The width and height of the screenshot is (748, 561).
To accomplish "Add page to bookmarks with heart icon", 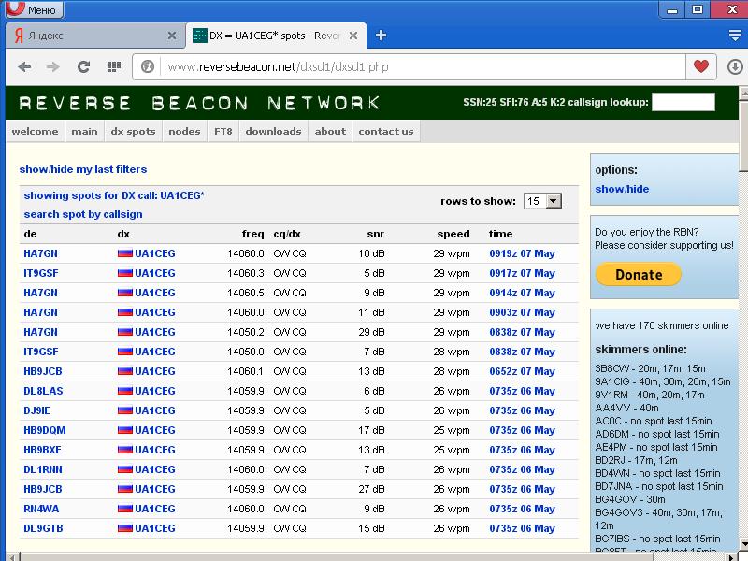I will (x=700, y=66).
